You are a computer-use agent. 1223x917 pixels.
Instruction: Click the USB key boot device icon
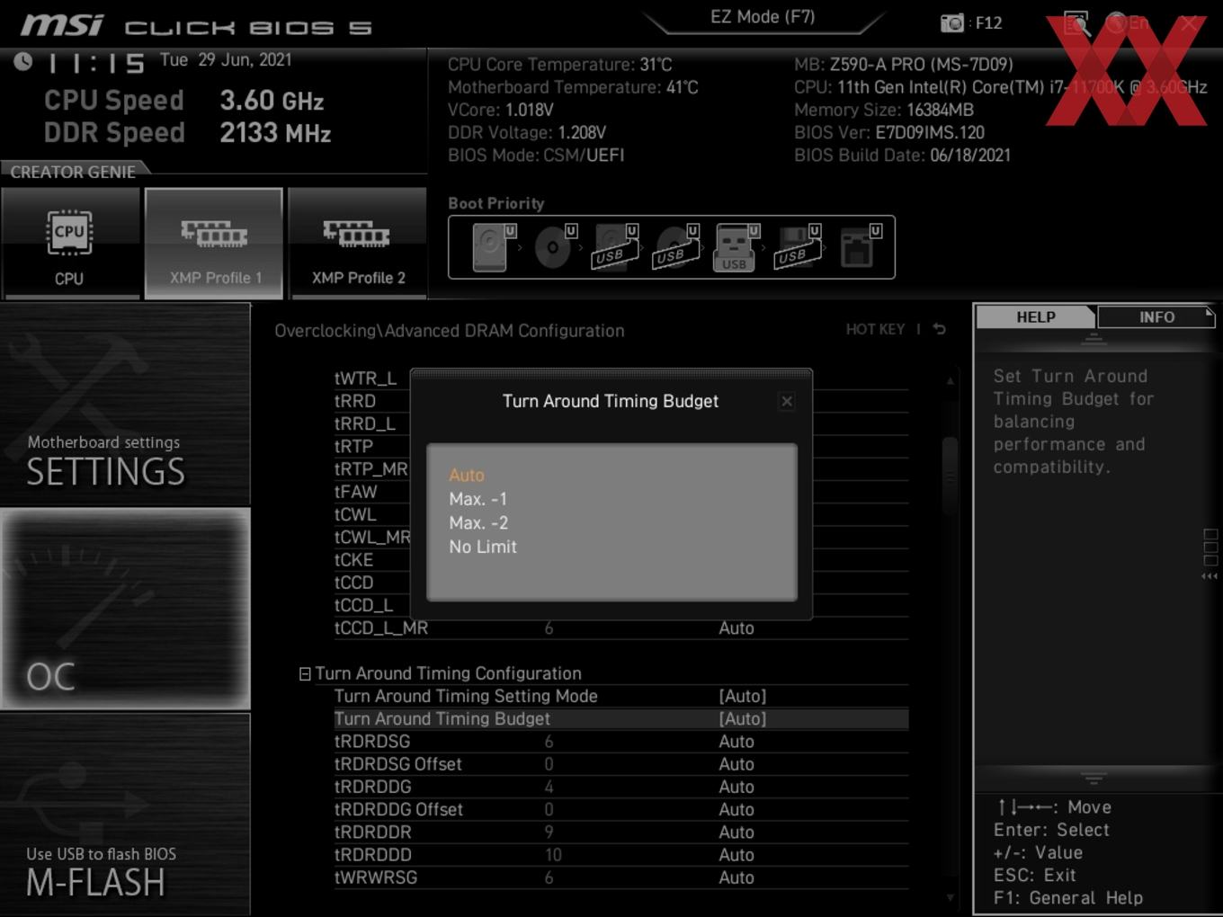pos(735,247)
